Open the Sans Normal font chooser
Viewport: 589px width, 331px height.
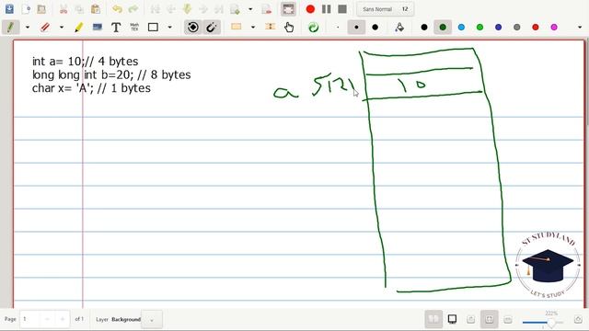pos(386,9)
